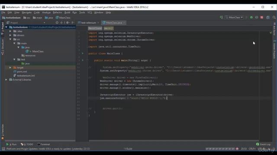Viewport: 277px width, 155px height.
Task: Click the scroll from source icon in Project panel
Action: [x=57, y=23]
